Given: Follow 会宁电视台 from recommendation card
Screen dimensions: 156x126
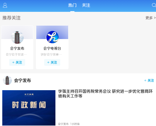Looking at the screenshot, I should pyautogui.click(x=52, y=62).
